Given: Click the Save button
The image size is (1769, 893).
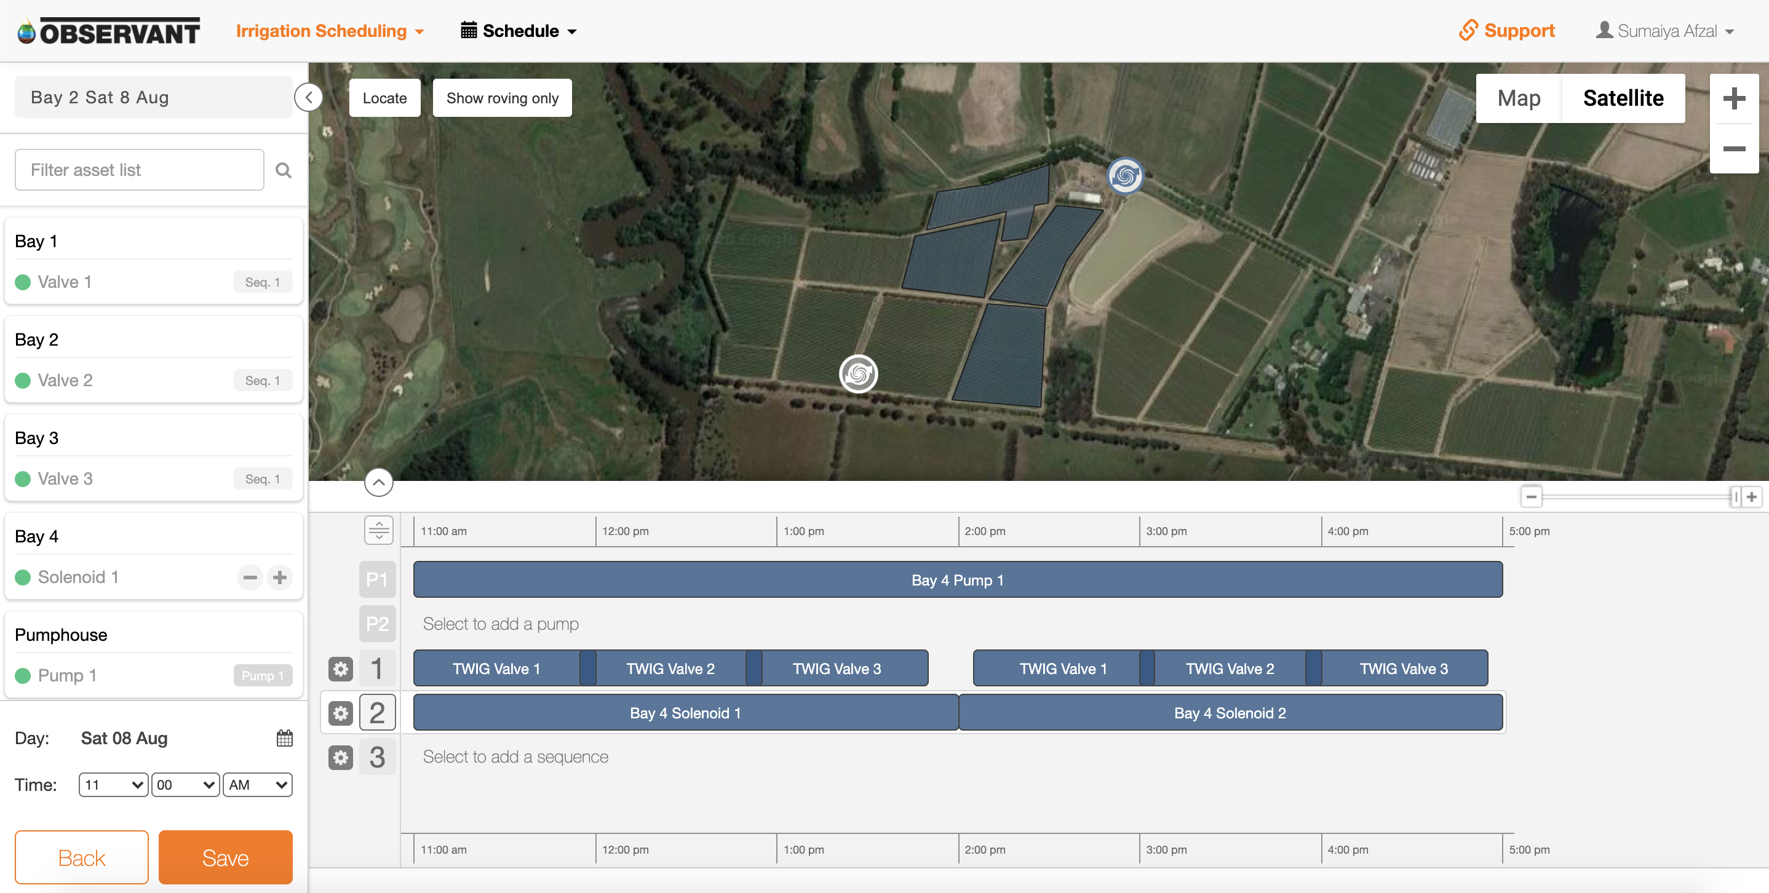Looking at the screenshot, I should pyautogui.click(x=226, y=857).
